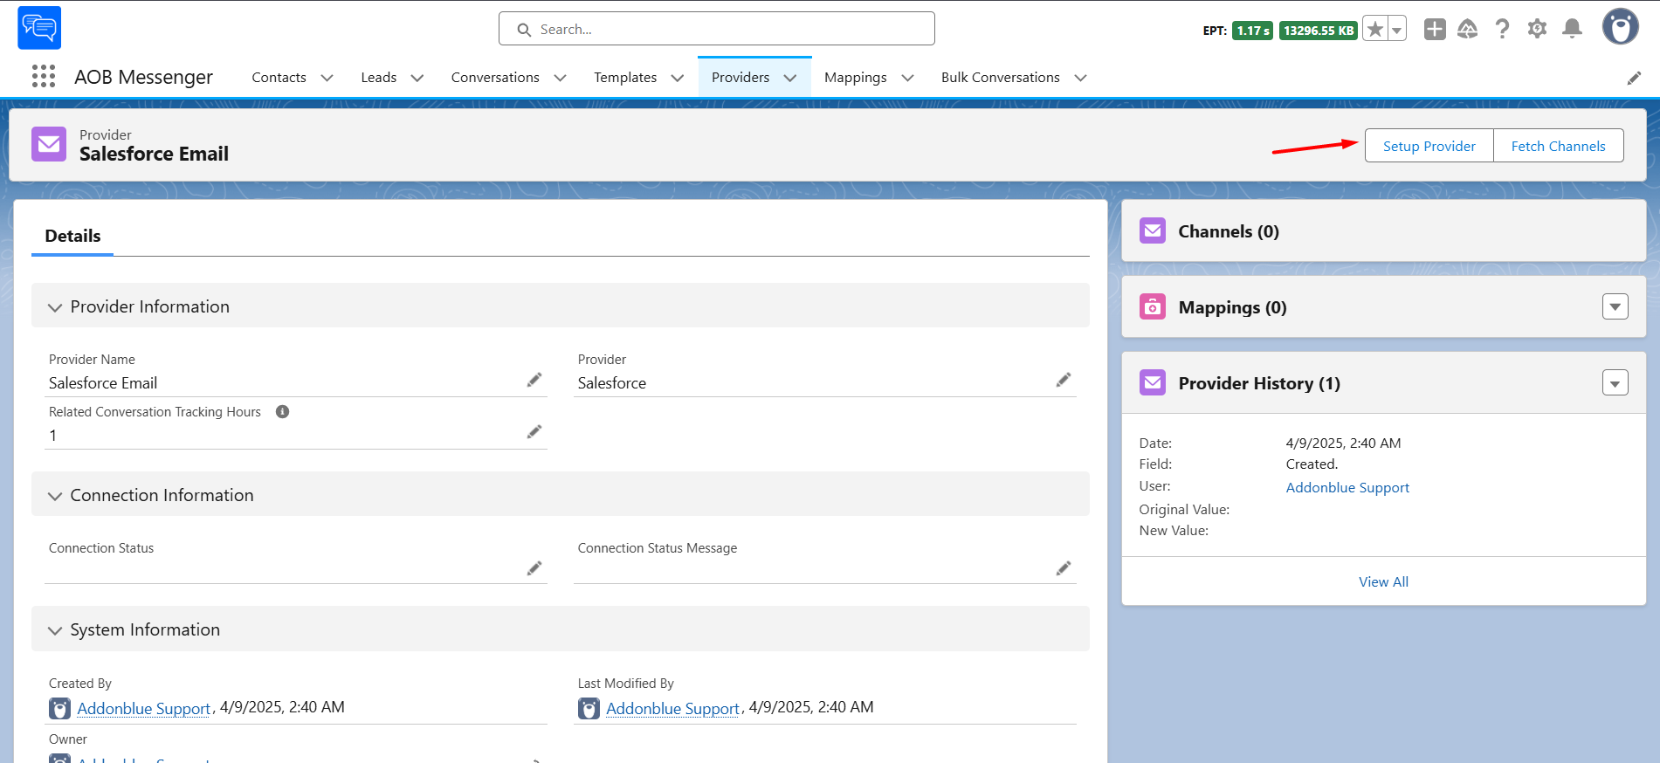Viewport: 1660px width, 763px height.
Task: Expand the Conversations tab chevron
Action: click(561, 78)
